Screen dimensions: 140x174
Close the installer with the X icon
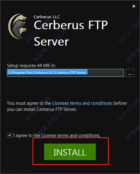[134, 6]
